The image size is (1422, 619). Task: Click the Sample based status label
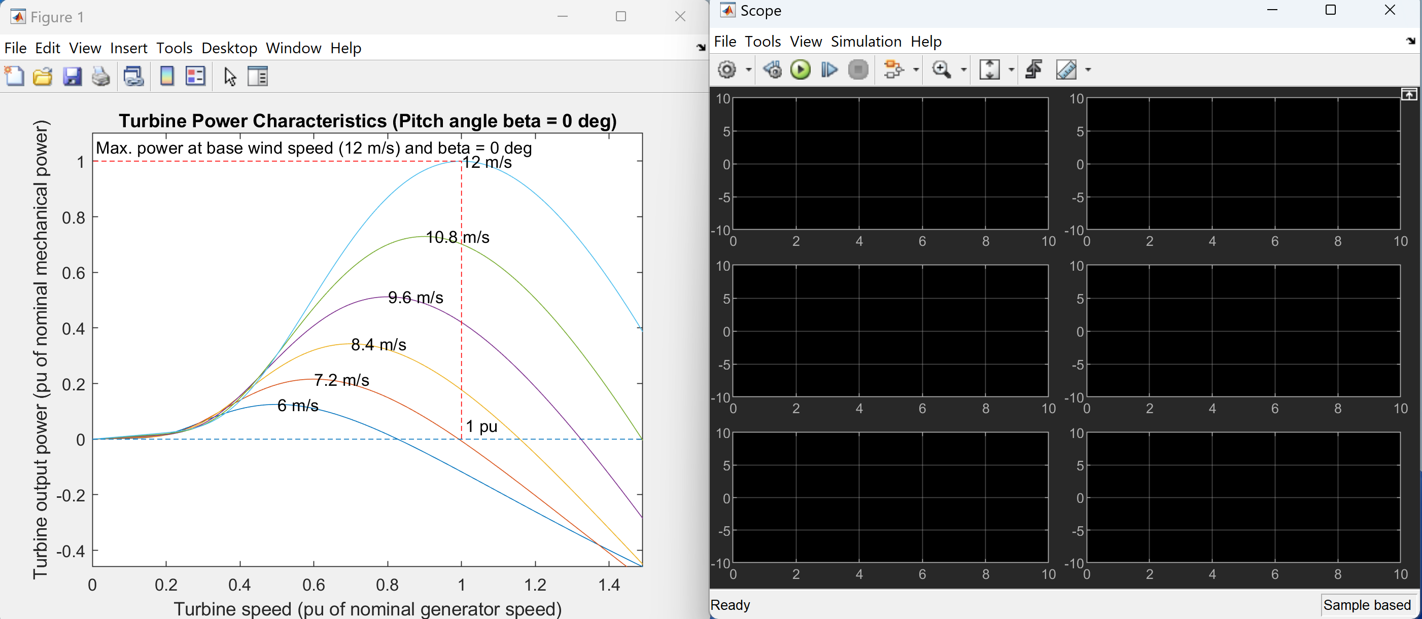[1366, 605]
